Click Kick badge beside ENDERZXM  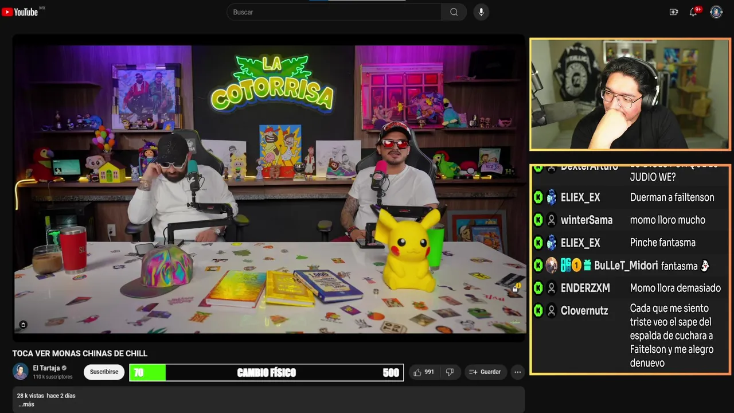point(538,288)
